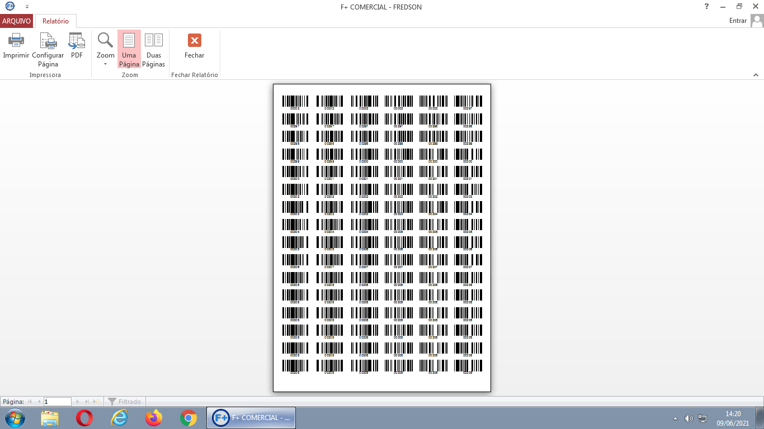The height and width of the screenshot is (429, 764).
Task: Click the Imprimir printer icon
Action: point(16,41)
